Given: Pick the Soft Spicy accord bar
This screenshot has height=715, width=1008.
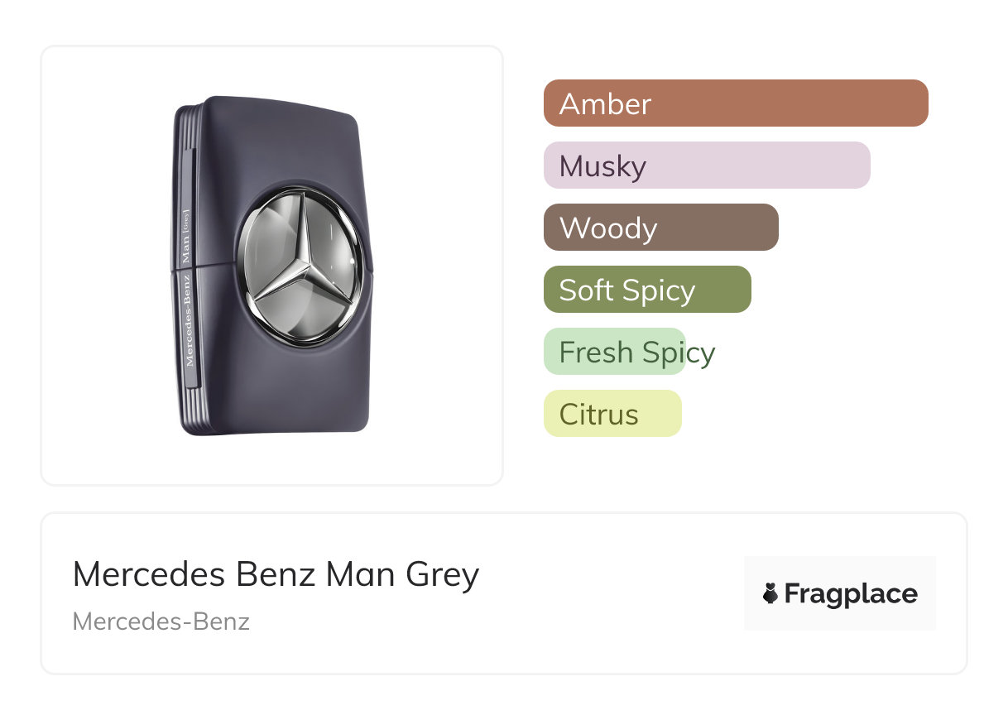Looking at the screenshot, I should coord(646,290).
